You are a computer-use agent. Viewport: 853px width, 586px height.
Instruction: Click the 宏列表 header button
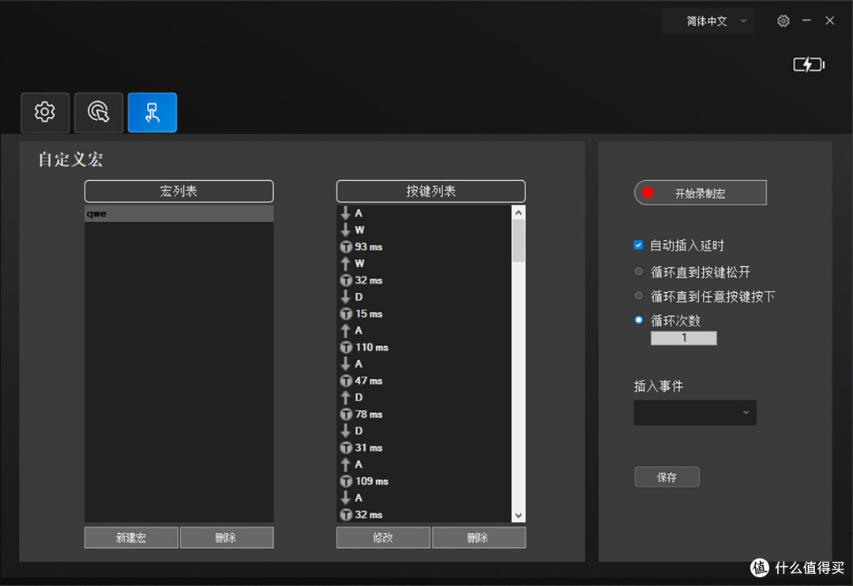[179, 191]
